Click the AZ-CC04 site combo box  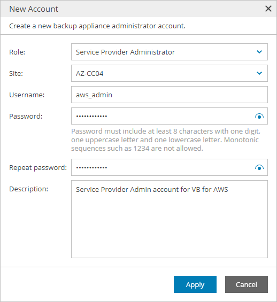[170, 73]
